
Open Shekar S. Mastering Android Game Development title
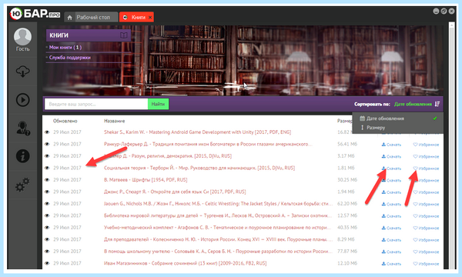point(197,132)
